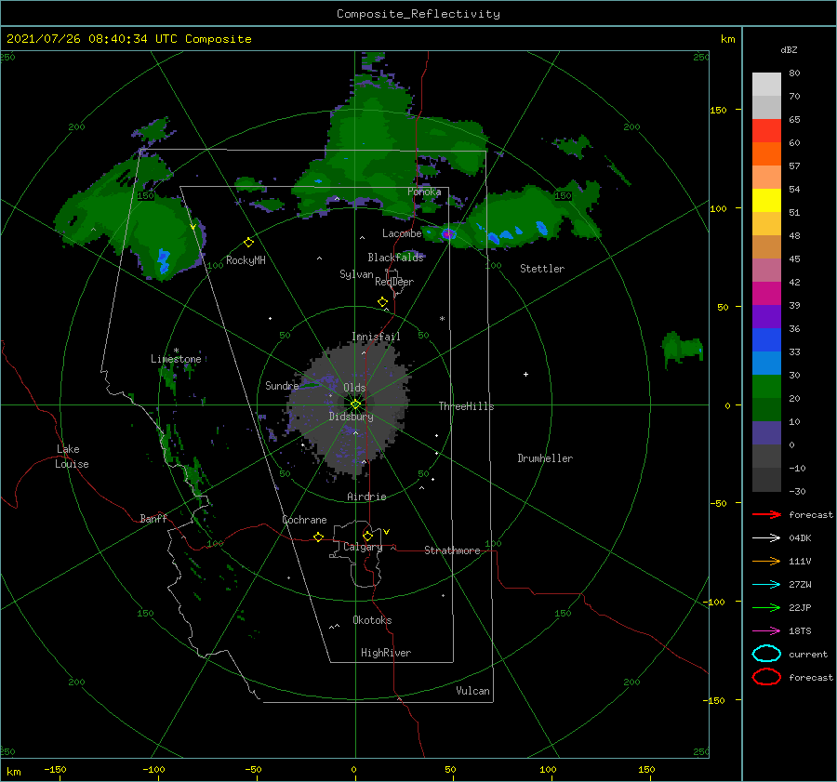This screenshot has width=837, height=782.
Task: Click the red forecast ellipse icon
Action: pos(766,677)
